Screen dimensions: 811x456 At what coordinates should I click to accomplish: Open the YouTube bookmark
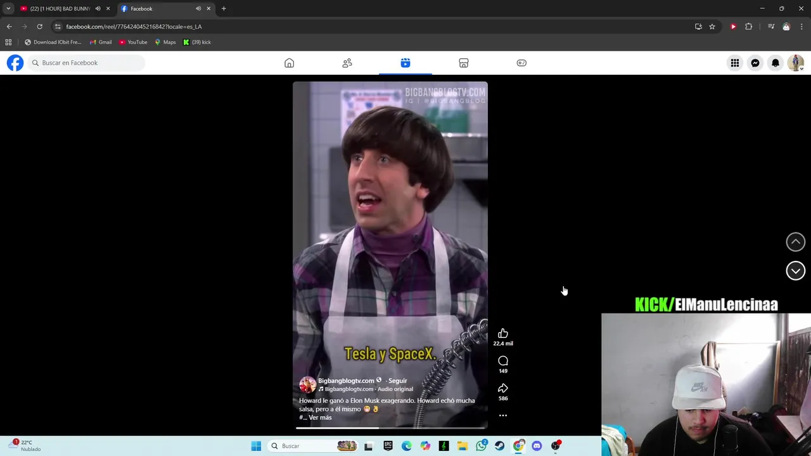(x=133, y=42)
